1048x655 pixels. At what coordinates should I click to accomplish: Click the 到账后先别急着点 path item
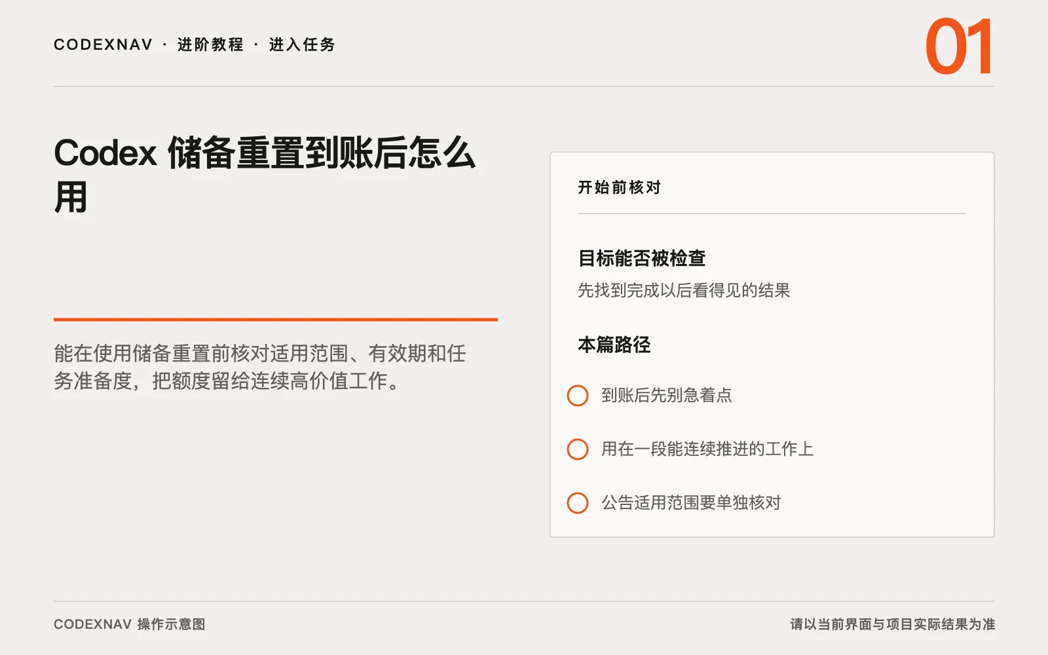[x=667, y=396]
